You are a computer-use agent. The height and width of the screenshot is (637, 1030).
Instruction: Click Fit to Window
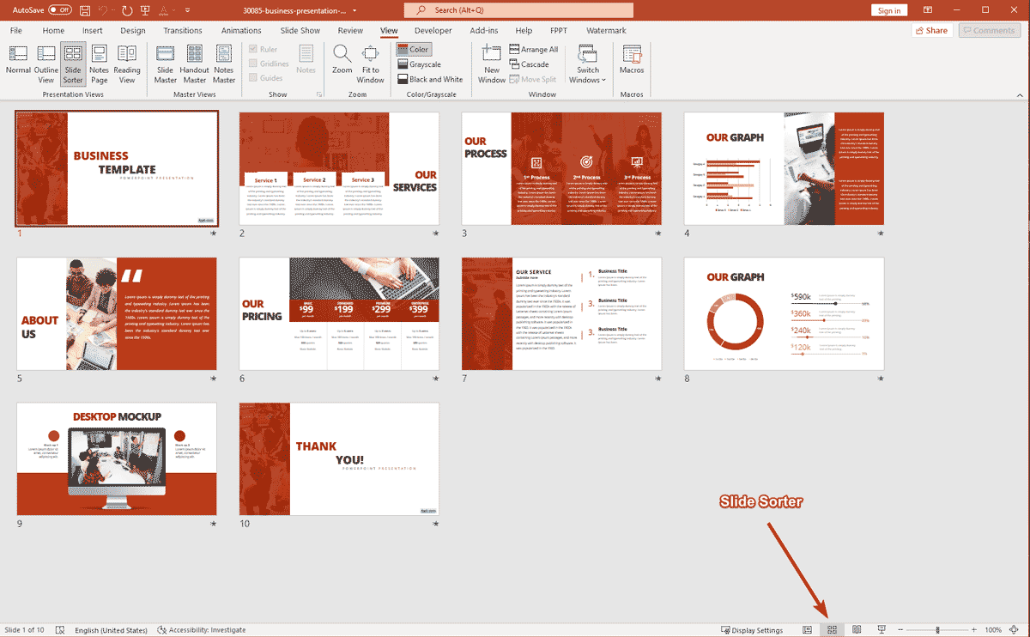[371, 62]
